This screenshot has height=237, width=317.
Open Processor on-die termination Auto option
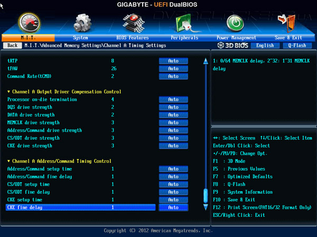[173, 100]
